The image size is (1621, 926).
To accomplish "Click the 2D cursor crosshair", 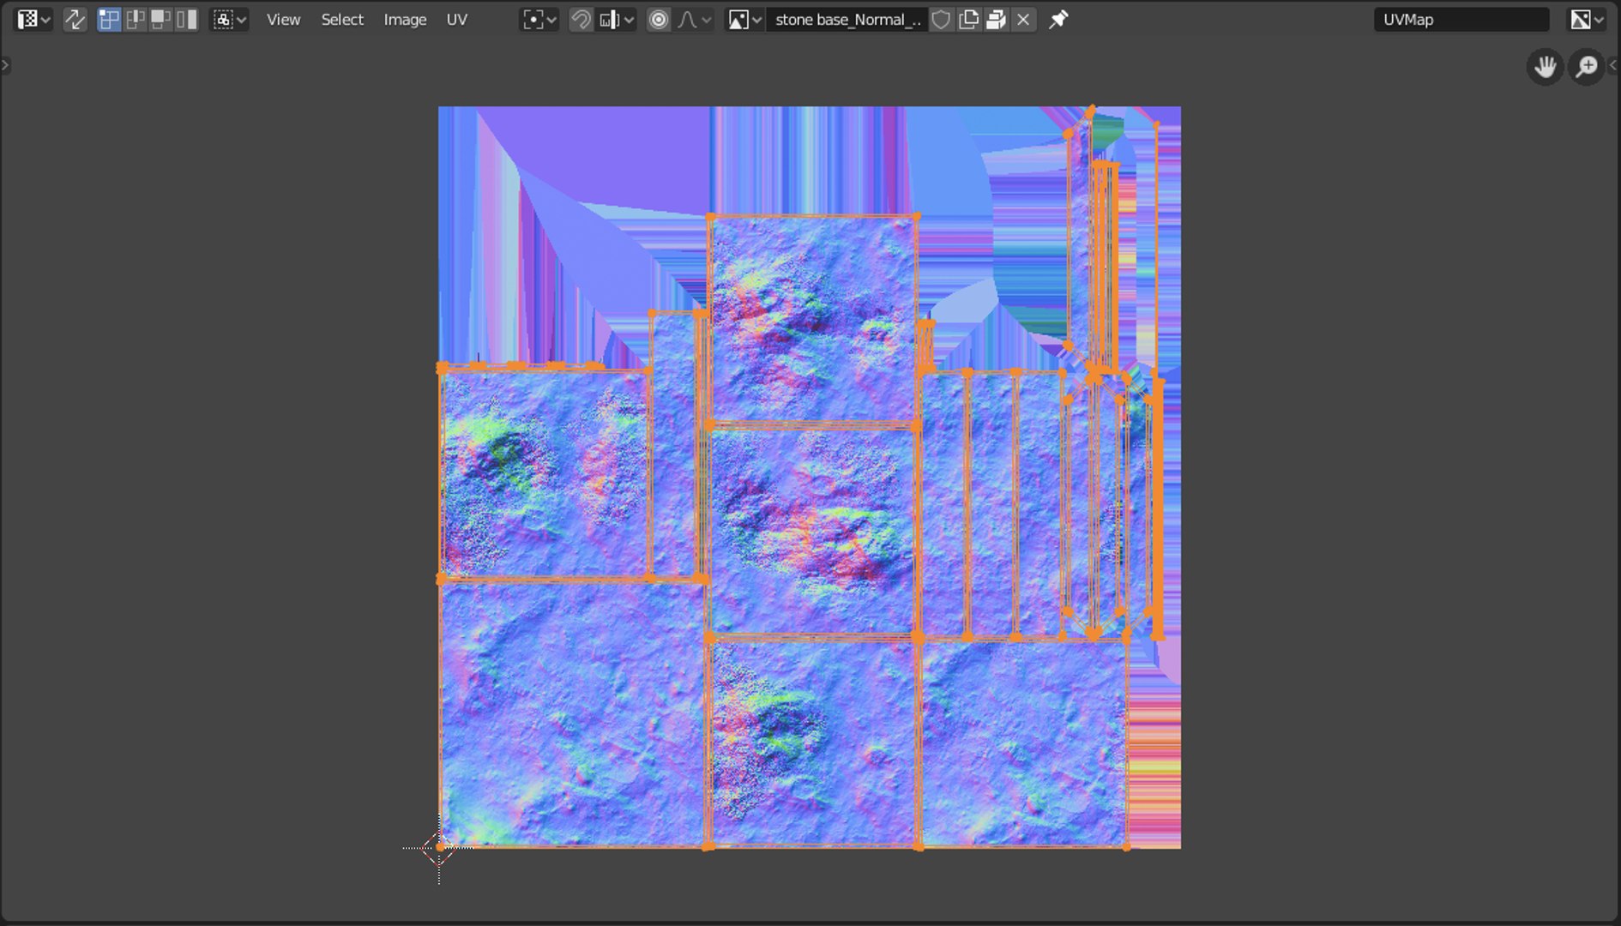I will (439, 848).
